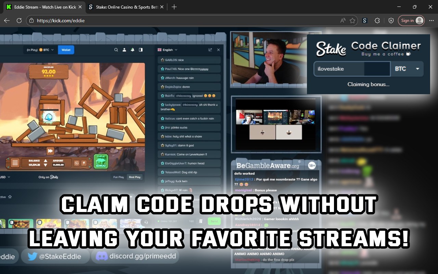Click the Discord logo icon
438x274 pixels.
tap(102, 256)
